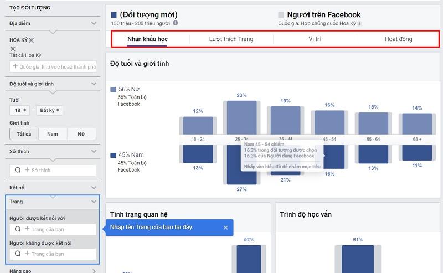Click the 45% Nam legend color square
443x273 pixels.
(x=114, y=155)
